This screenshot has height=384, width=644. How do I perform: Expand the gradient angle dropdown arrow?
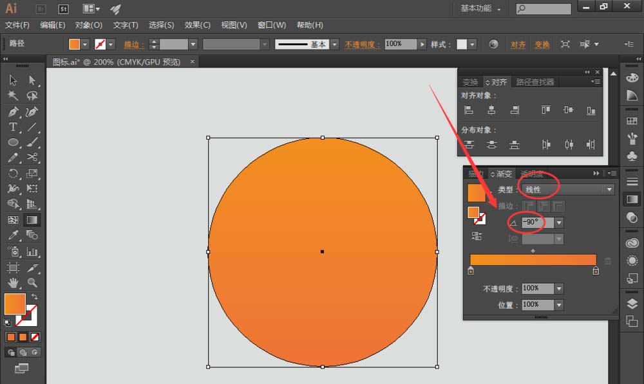click(559, 223)
